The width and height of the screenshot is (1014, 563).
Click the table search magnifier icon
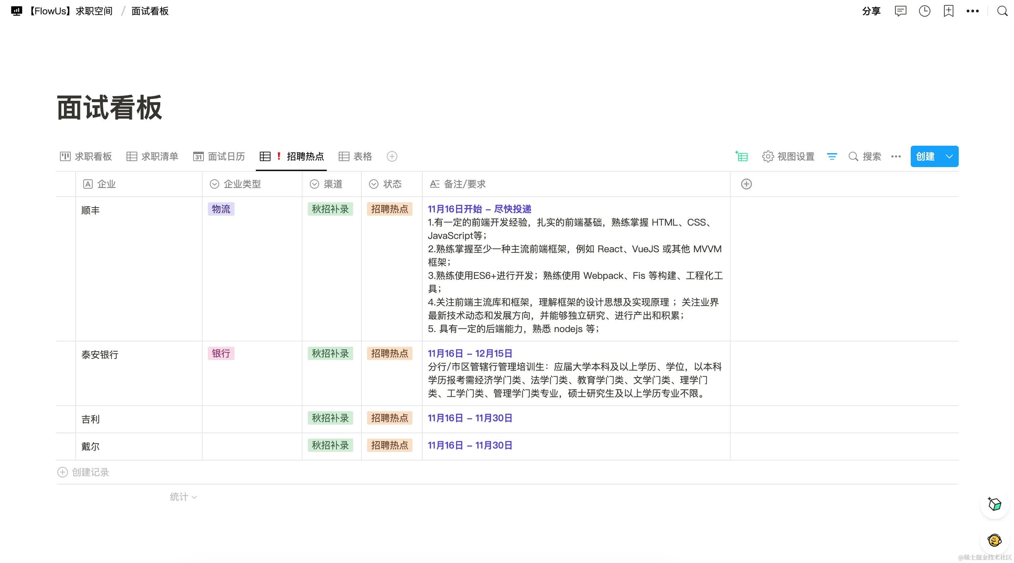click(x=853, y=156)
